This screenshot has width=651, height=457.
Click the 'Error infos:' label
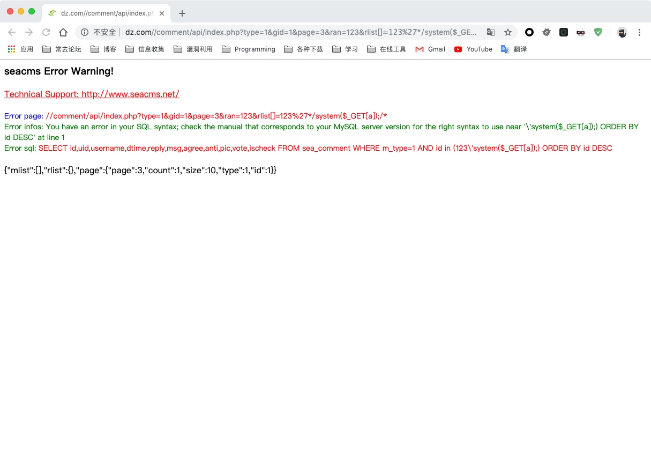click(24, 127)
